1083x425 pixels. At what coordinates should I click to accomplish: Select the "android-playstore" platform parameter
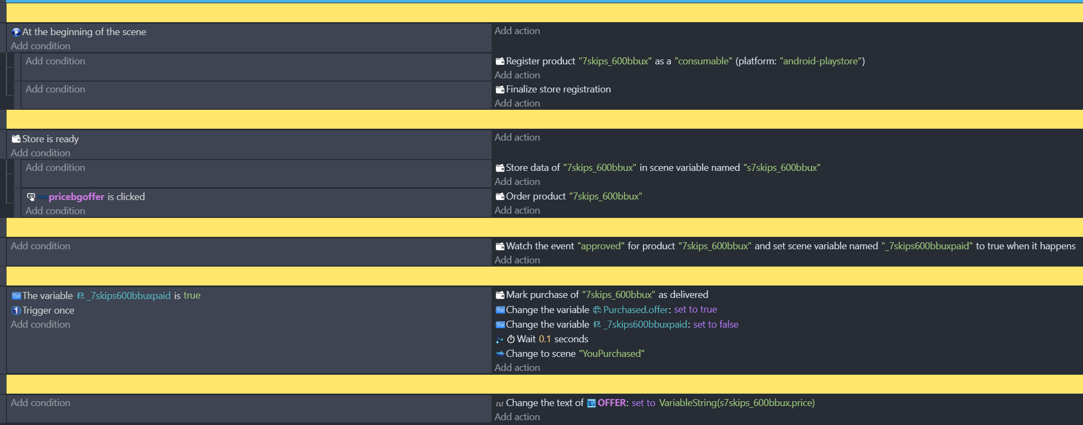[822, 61]
